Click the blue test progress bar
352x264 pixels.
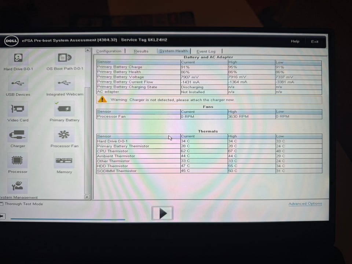coord(68,219)
